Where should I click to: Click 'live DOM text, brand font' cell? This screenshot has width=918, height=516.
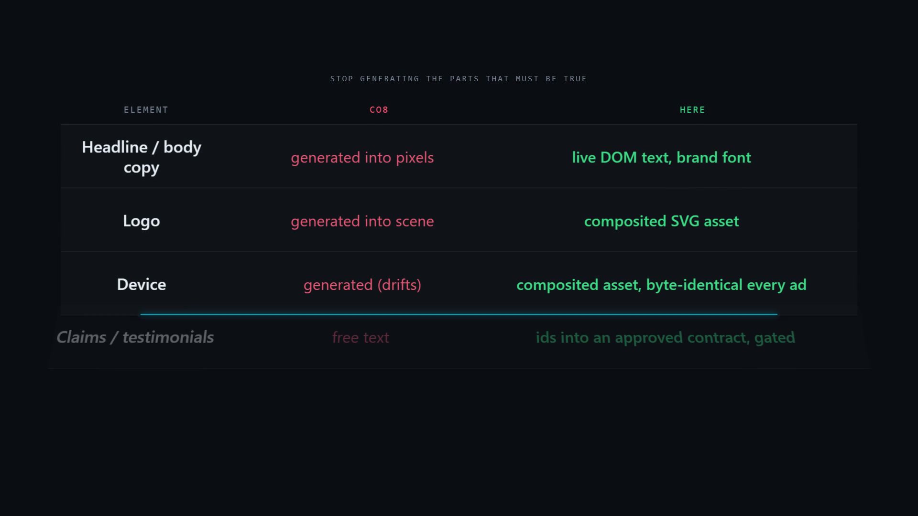pos(662,157)
